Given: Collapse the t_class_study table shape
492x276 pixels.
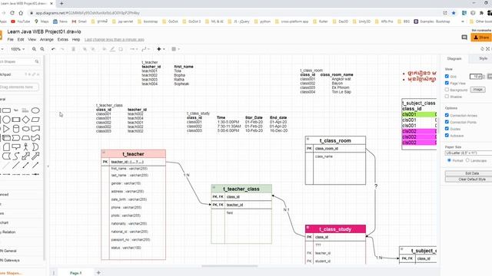Looking at the screenshot, I should [x=307, y=228].
